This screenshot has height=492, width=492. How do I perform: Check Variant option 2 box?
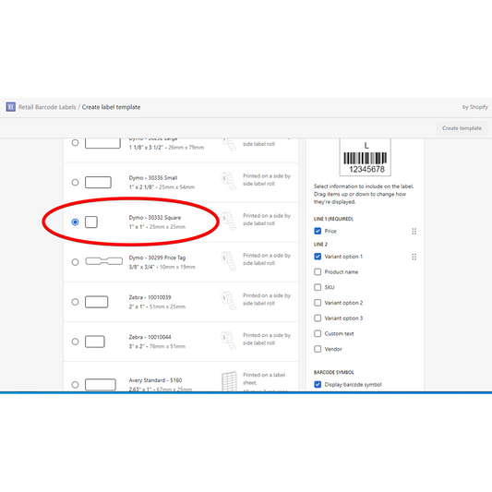(x=318, y=303)
